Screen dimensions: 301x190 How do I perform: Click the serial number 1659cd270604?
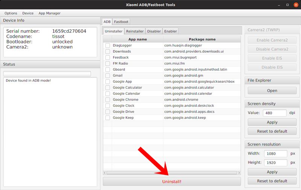click(69, 31)
